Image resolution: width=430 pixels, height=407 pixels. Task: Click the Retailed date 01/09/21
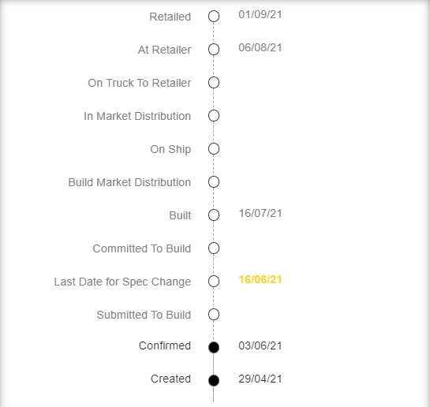coord(260,14)
